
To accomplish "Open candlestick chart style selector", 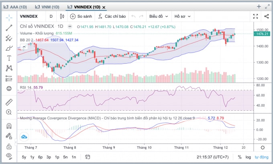I will click(x=62, y=16).
